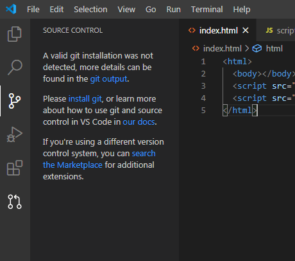This screenshot has height=261, width=295.
Task: Open the Pull Requests activity icon
Action: coord(15,201)
